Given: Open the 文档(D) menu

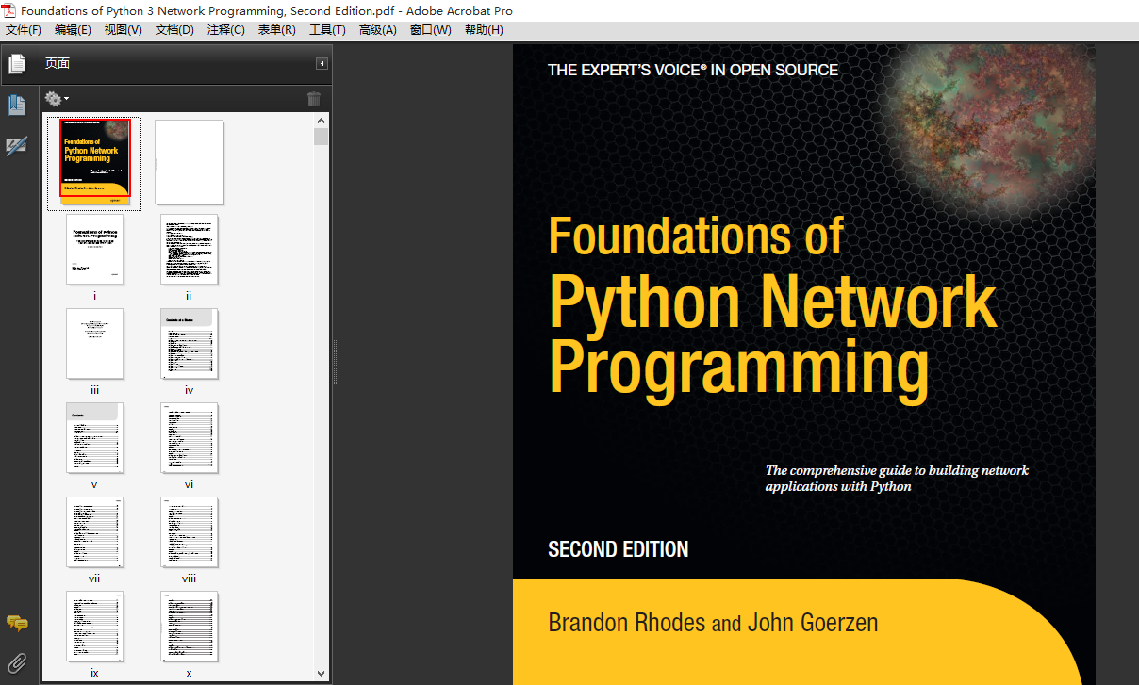Looking at the screenshot, I should pyautogui.click(x=174, y=30).
